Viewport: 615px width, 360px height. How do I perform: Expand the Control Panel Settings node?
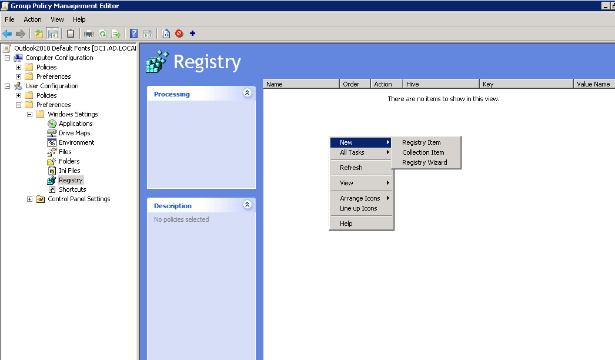pos(29,199)
